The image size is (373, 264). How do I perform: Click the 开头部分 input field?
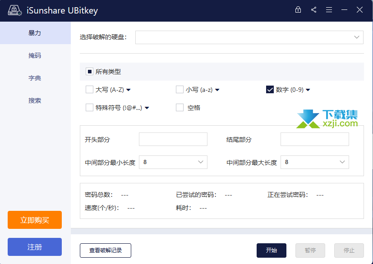click(173, 139)
